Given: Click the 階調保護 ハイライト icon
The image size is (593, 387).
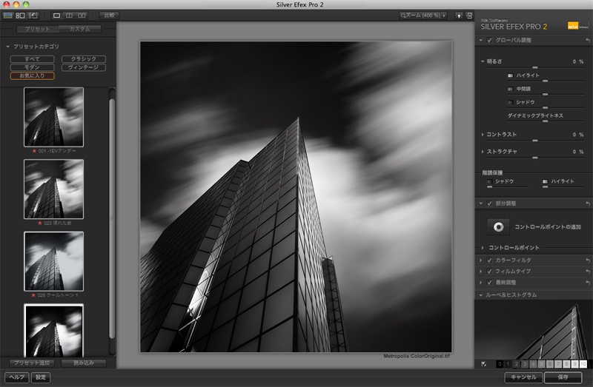Looking at the screenshot, I should tap(545, 181).
